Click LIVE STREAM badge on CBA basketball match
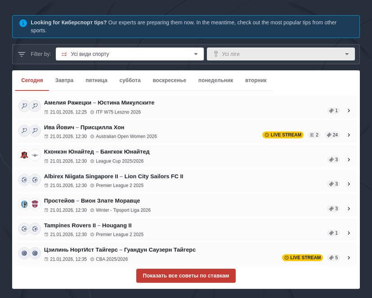Image resolution: width=372 pixels, height=298 pixels. [x=303, y=258]
